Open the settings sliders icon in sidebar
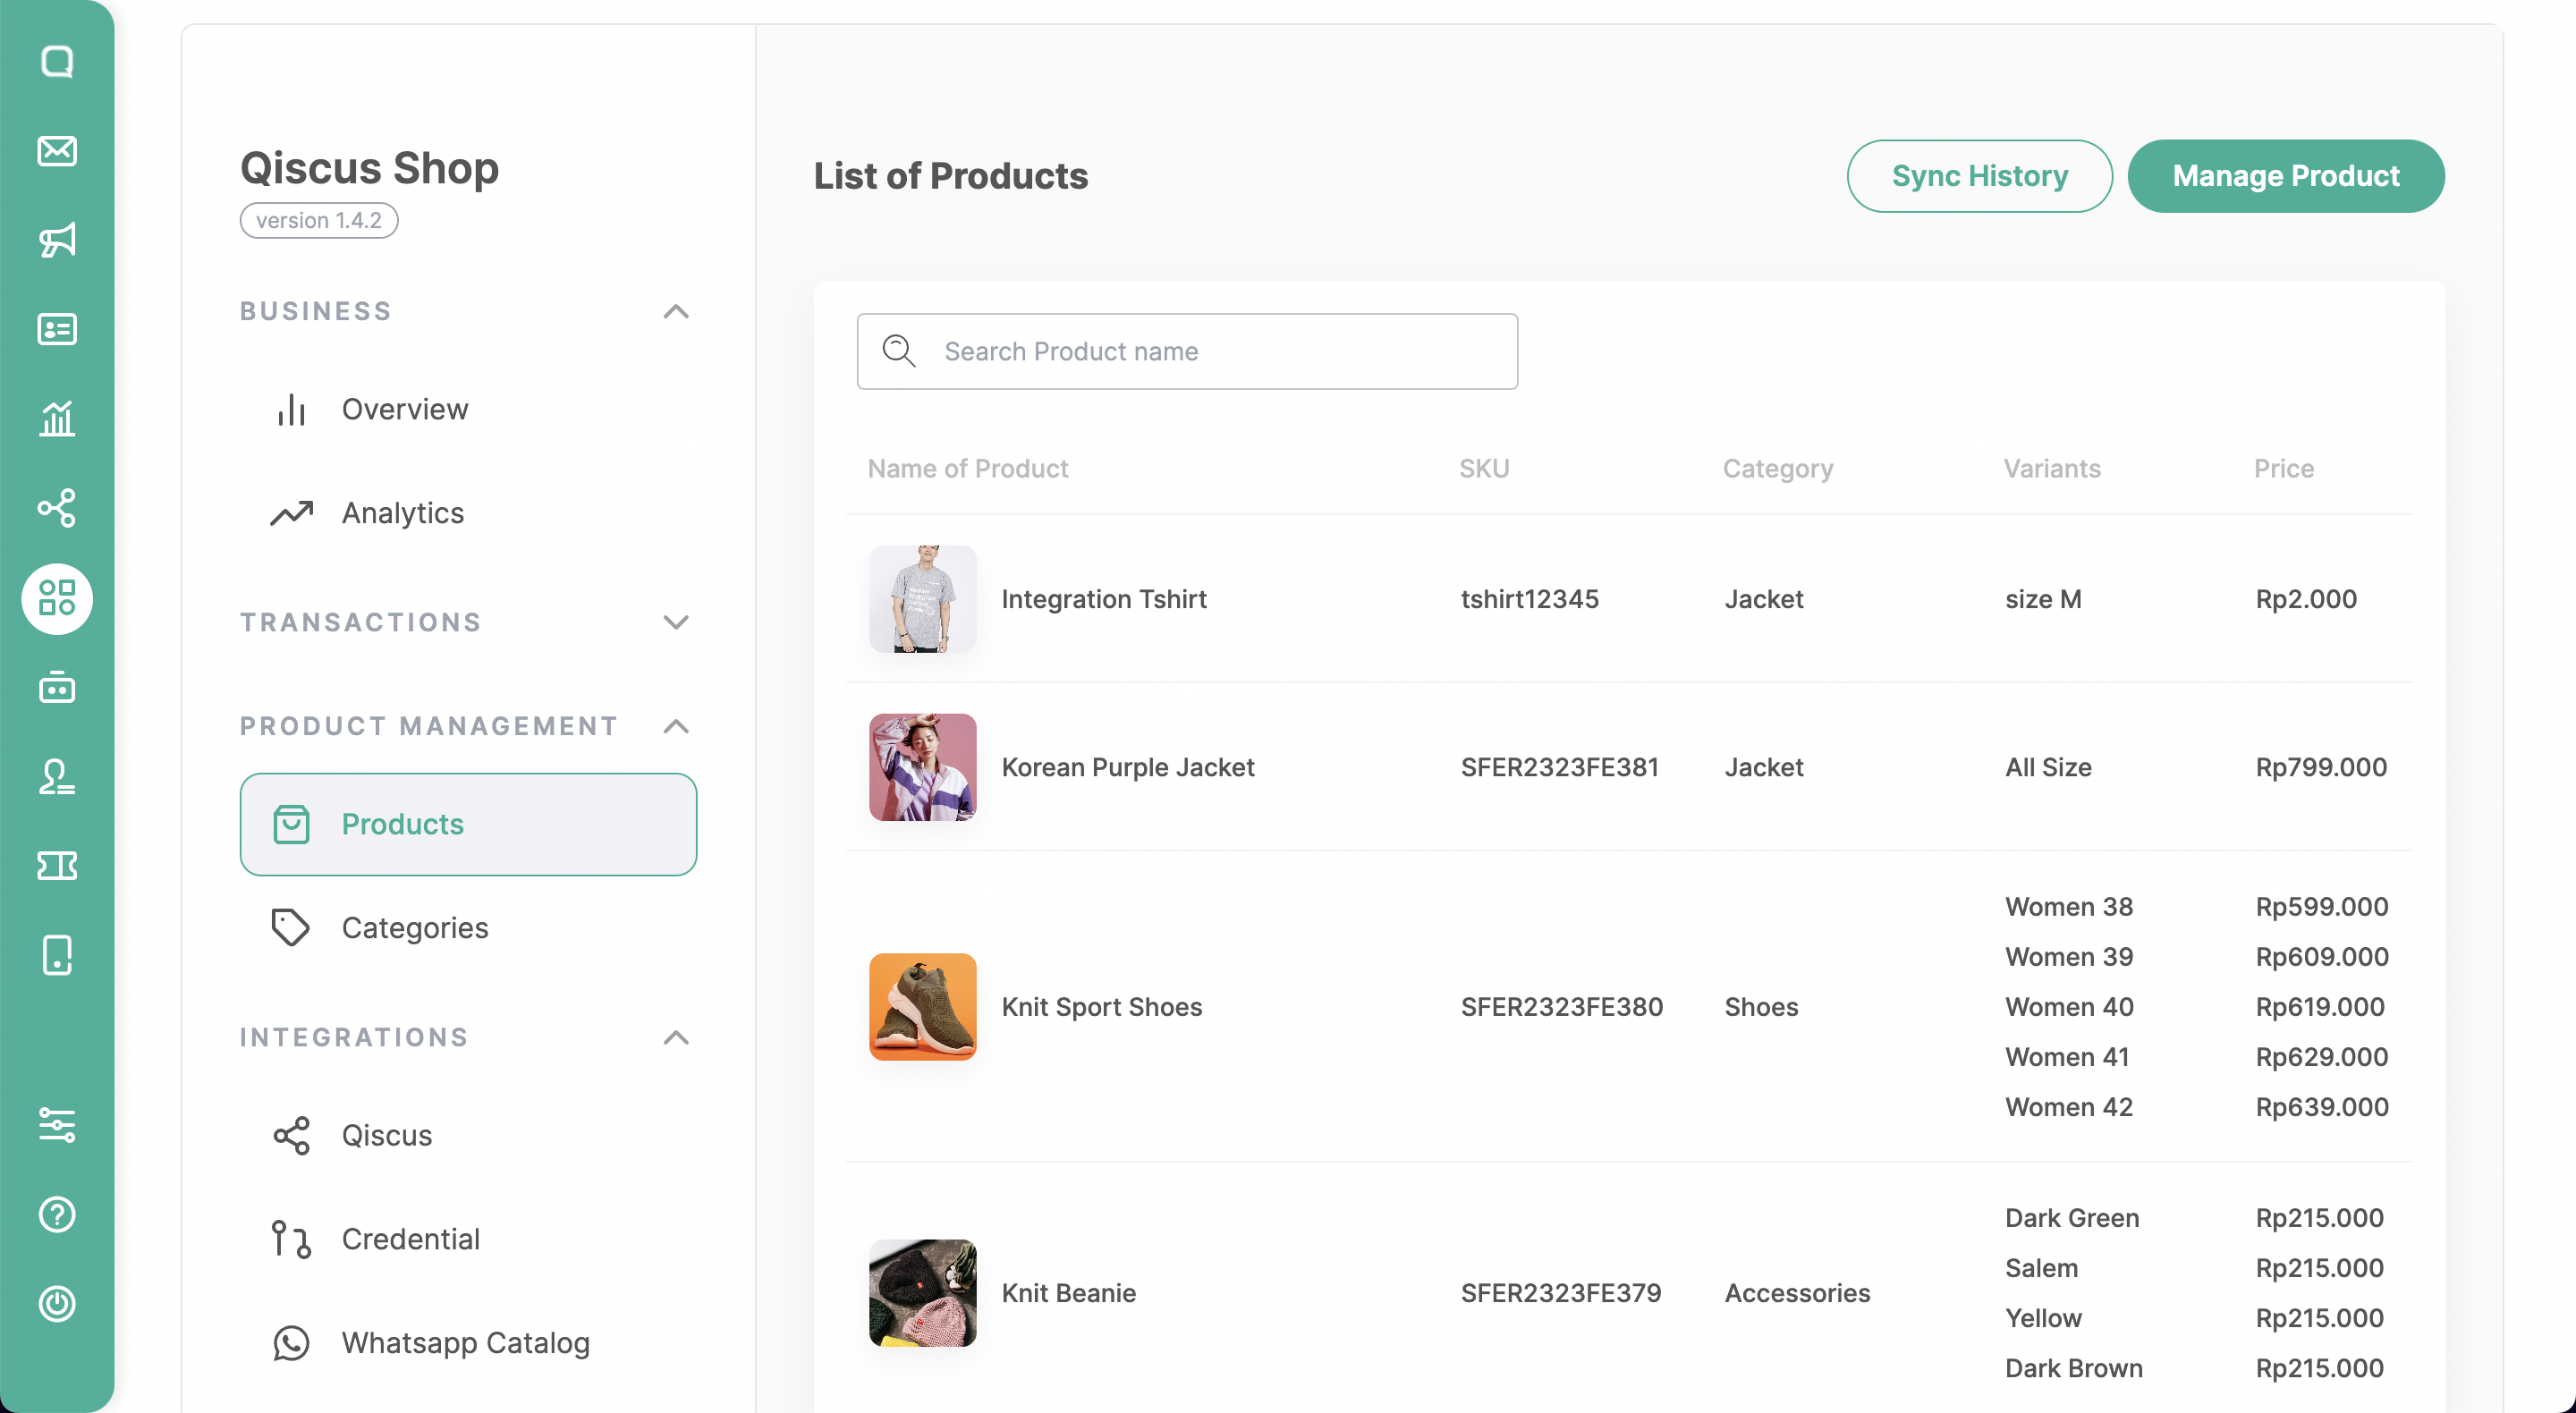The width and height of the screenshot is (2576, 1413). 57,1125
